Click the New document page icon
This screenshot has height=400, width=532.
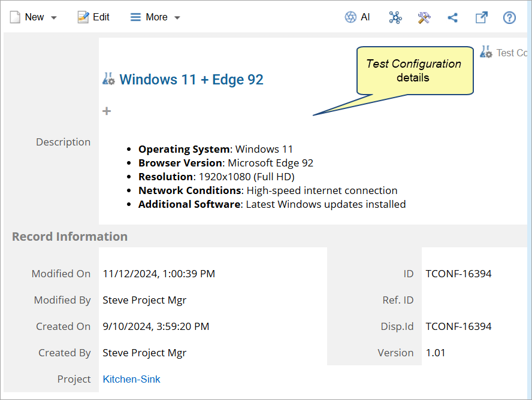click(x=15, y=17)
